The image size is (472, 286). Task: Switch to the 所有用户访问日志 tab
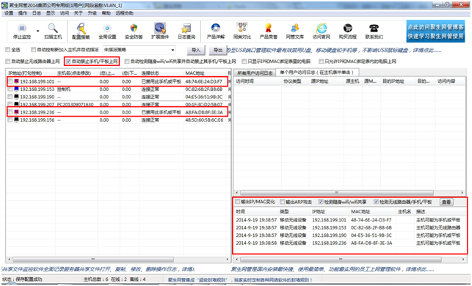[x=255, y=73]
